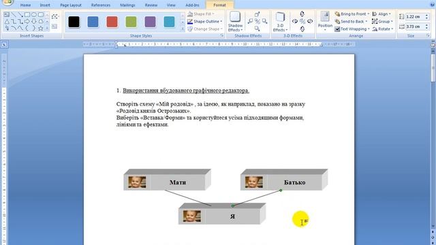Viewport: 436px width, 245px height.
Task: Open the Size dialog launcher
Action: (x=429, y=35)
